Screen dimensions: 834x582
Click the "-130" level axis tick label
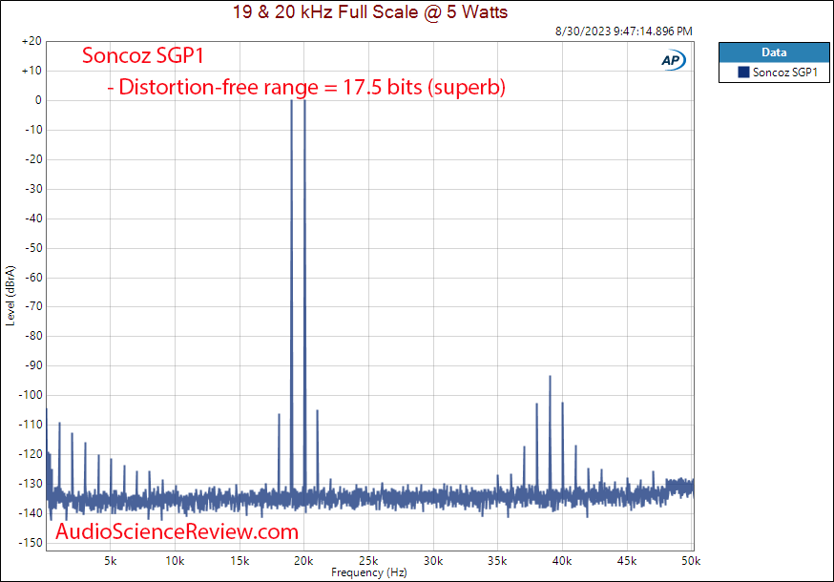(31, 484)
